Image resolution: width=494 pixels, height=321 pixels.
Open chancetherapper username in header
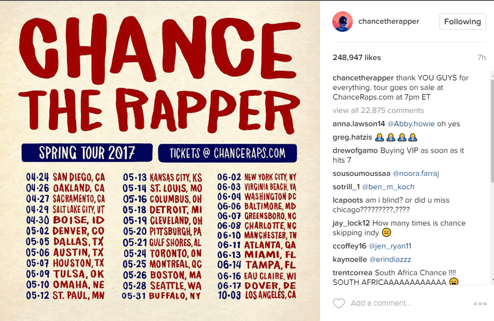[388, 22]
